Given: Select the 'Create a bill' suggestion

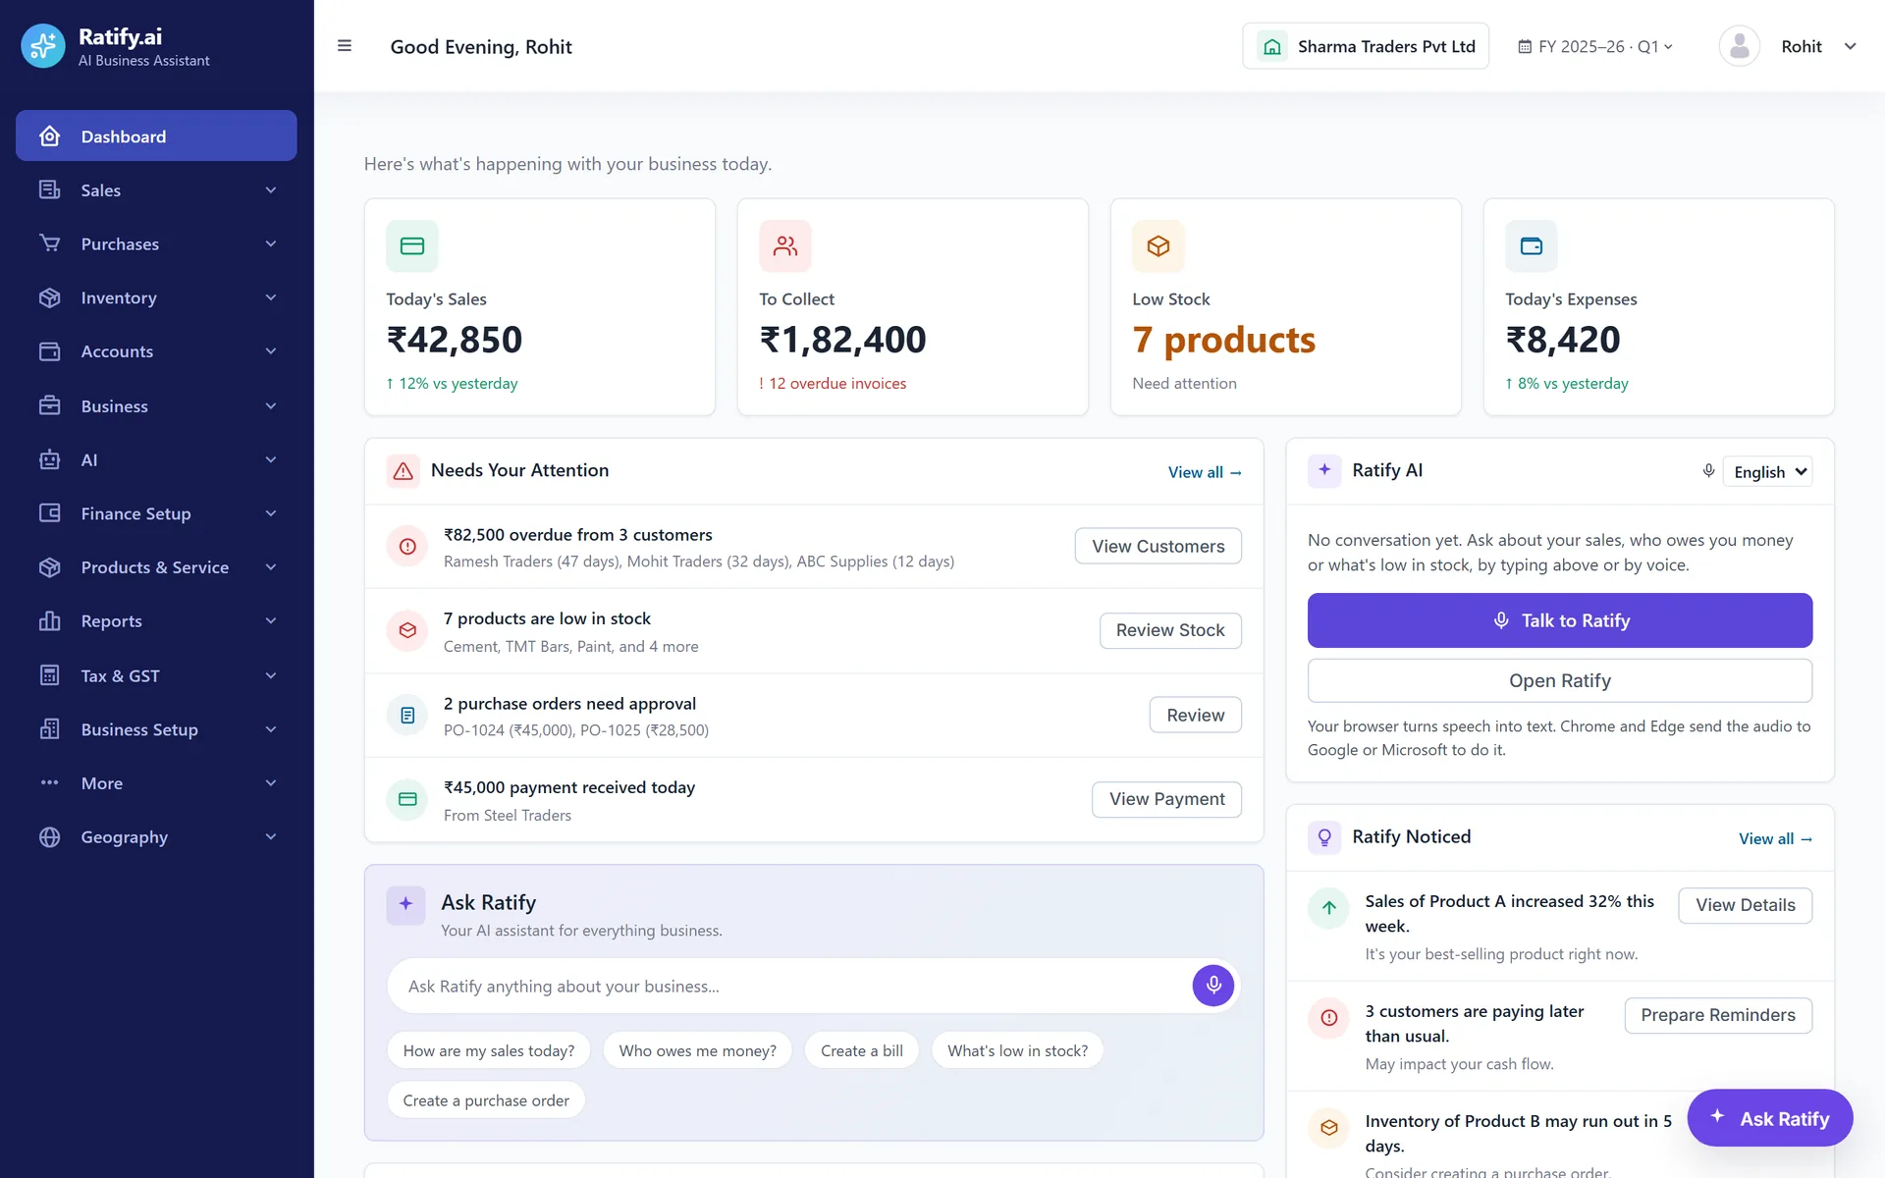Looking at the screenshot, I should 861,1050.
